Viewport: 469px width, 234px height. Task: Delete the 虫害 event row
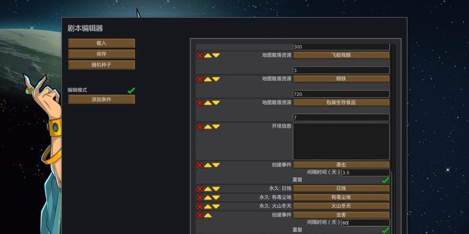199,215
